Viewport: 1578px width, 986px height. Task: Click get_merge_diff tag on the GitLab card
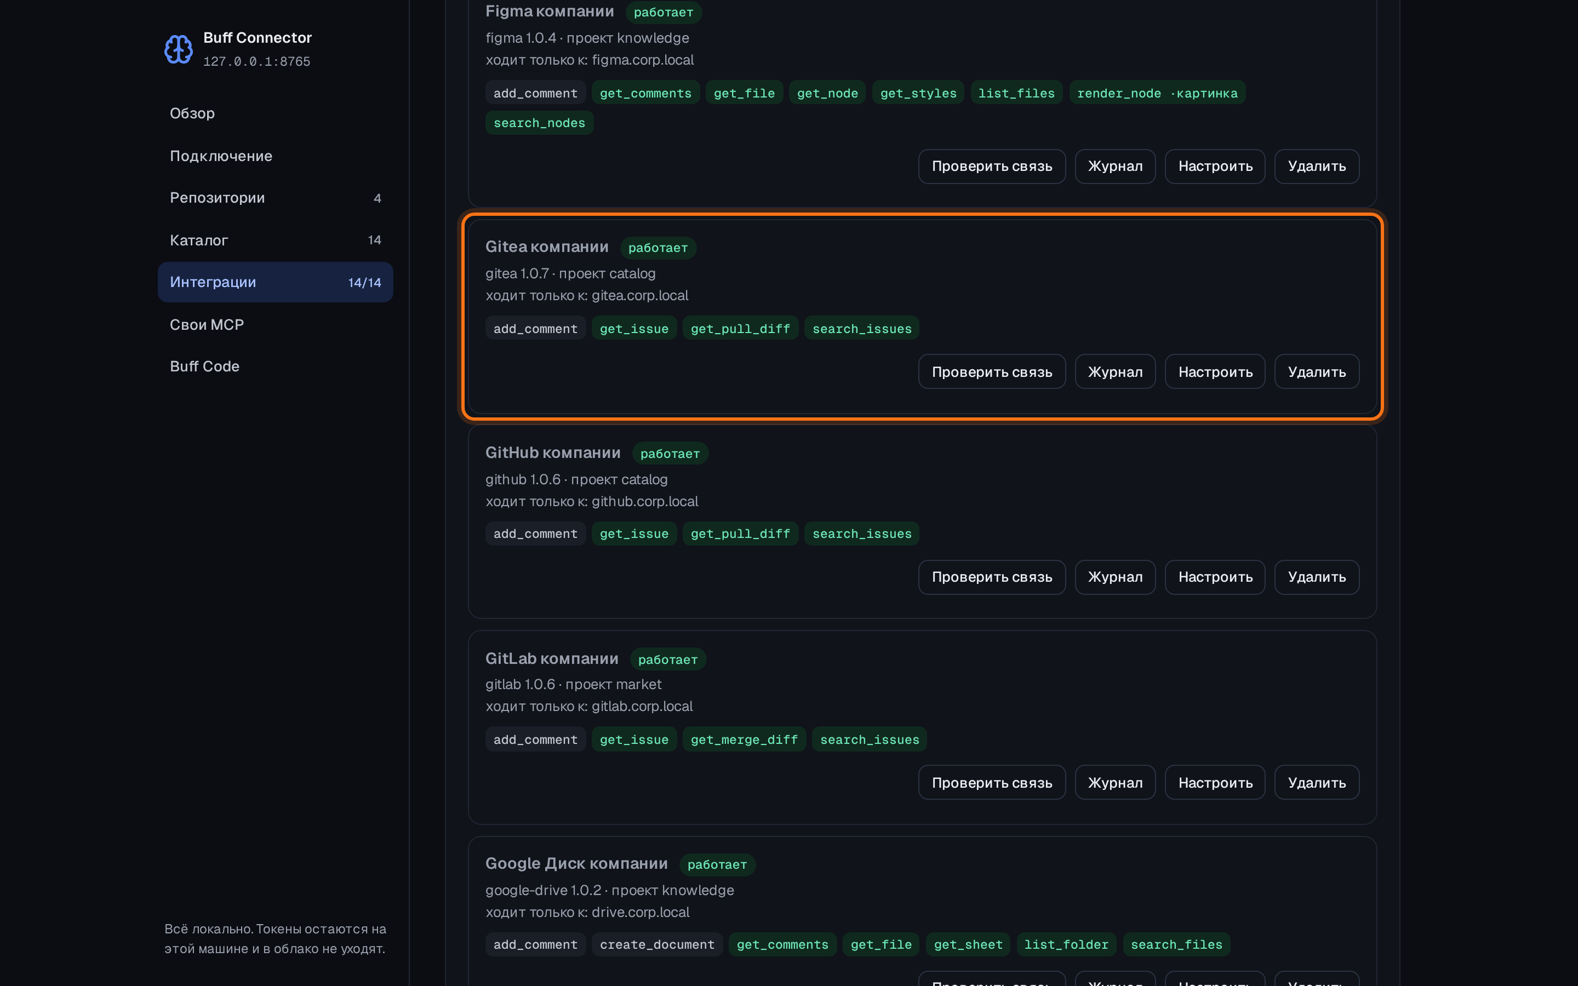(744, 739)
